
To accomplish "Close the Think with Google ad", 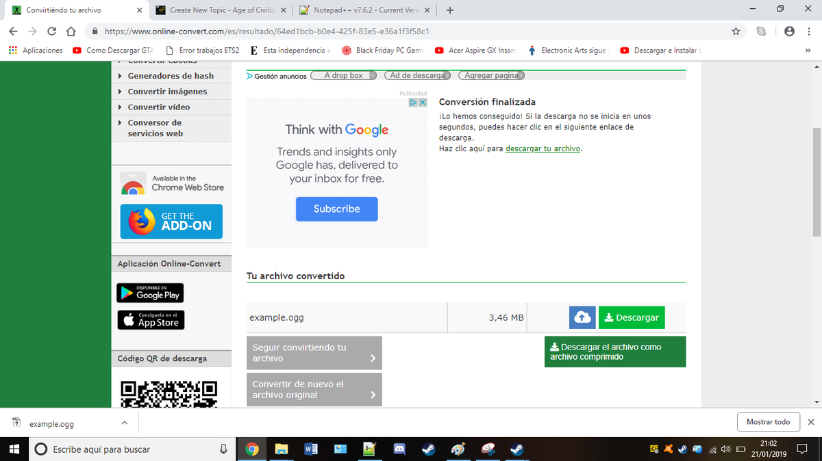I will pyautogui.click(x=423, y=102).
